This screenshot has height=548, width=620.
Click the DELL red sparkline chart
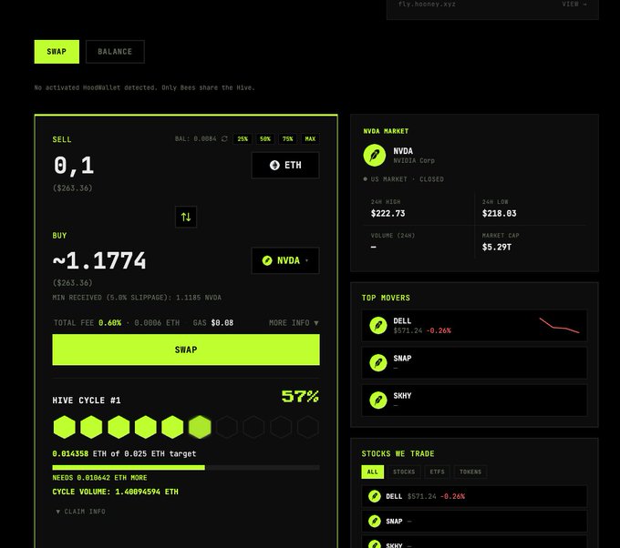coord(560,325)
